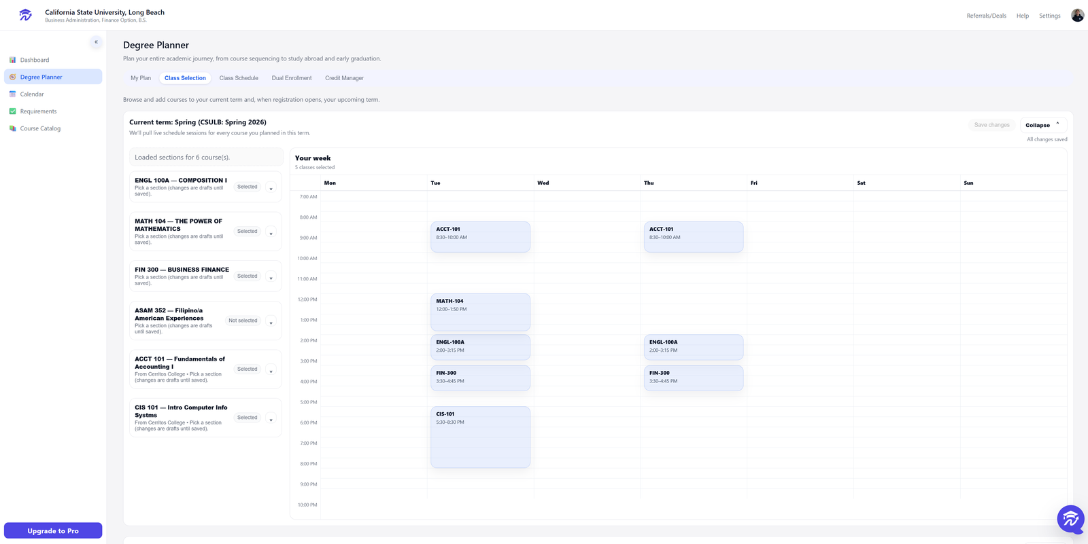Click ASAM 352 Filipino/a American Experiences title
This screenshot has height=544, width=1088.
(x=169, y=314)
